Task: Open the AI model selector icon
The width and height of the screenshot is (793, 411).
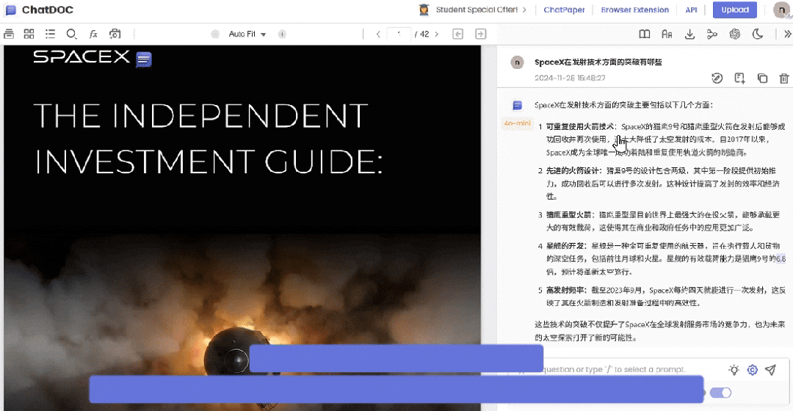Action: 735,34
